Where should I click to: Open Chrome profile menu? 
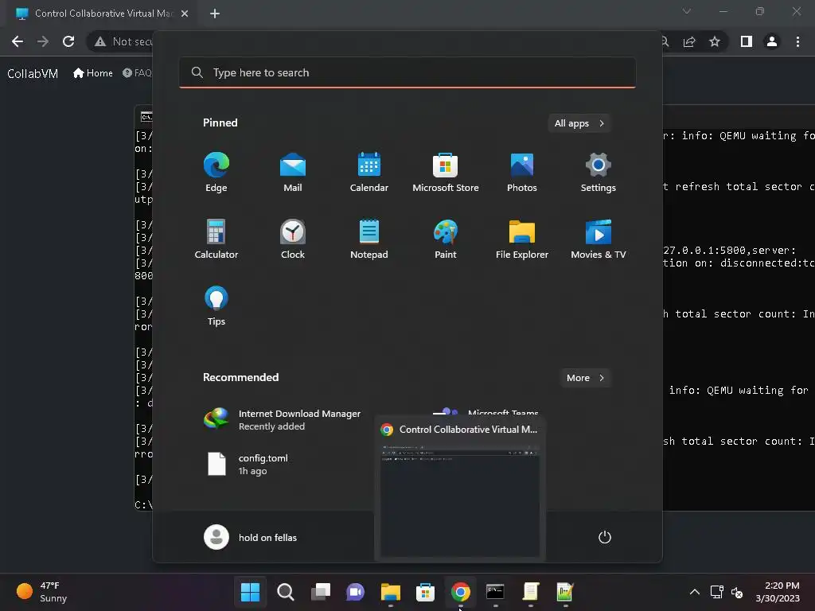pos(772,41)
